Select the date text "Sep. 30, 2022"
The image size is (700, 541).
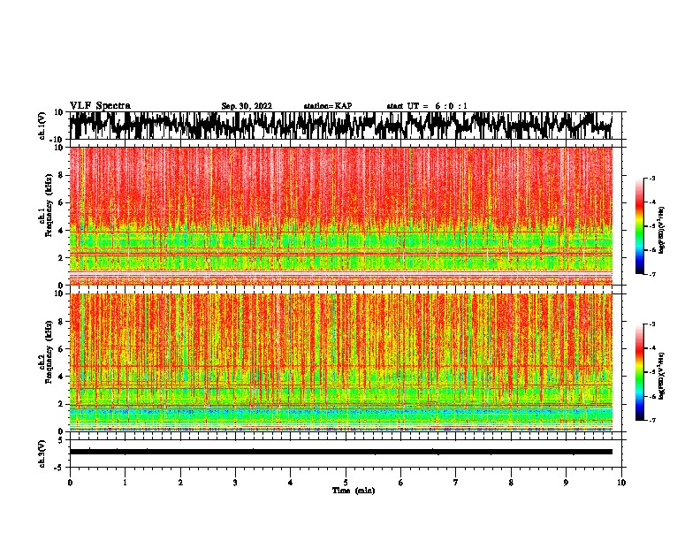pos(247,106)
